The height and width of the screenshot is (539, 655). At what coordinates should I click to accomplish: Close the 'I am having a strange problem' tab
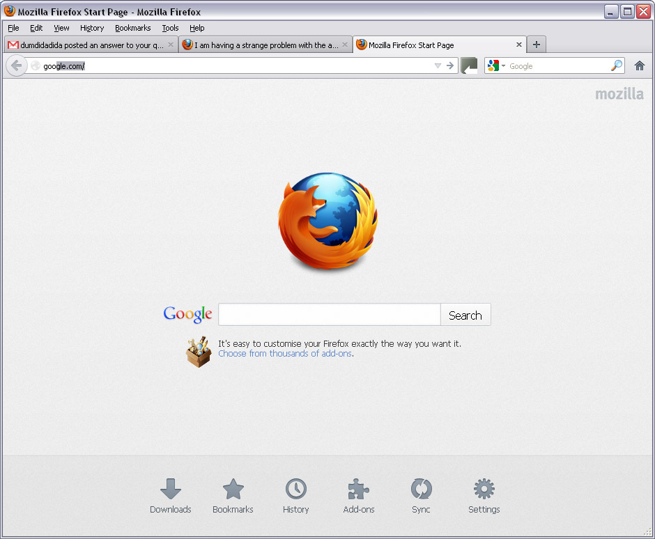click(345, 45)
